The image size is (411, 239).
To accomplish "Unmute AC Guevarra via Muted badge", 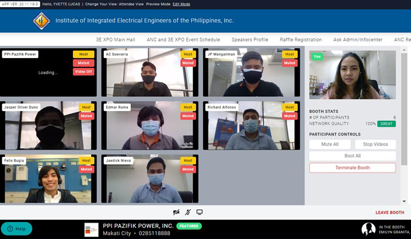I will [x=187, y=63].
